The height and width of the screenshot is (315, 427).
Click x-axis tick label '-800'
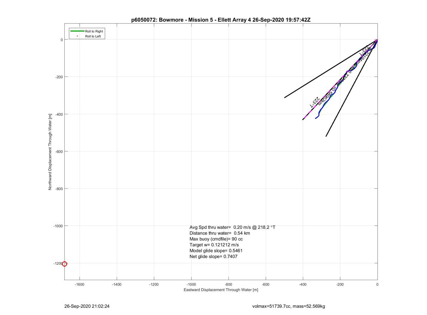pos(228,285)
